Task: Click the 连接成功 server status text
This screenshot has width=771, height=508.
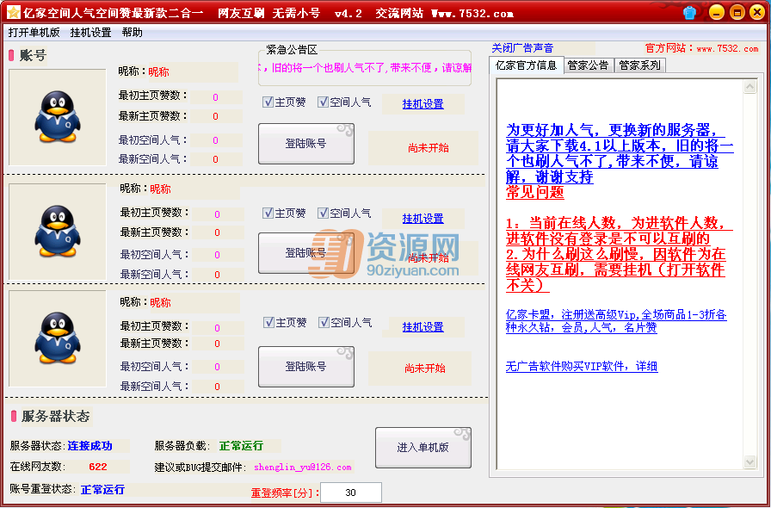Action: pyautogui.click(x=90, y=446)
